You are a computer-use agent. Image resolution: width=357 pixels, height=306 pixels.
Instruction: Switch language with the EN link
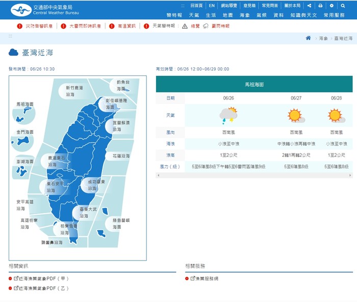212,6
